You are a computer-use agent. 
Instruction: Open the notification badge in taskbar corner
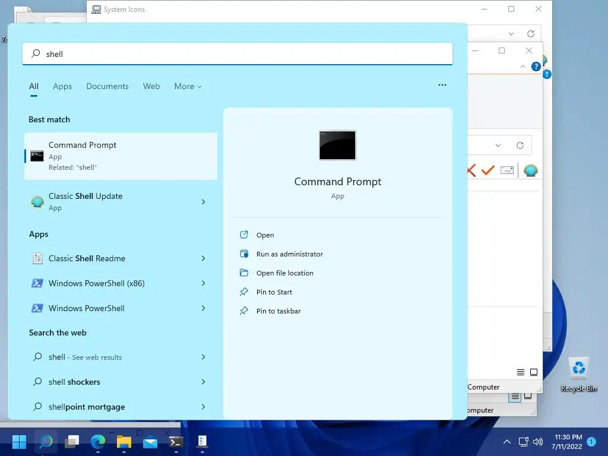591,442
